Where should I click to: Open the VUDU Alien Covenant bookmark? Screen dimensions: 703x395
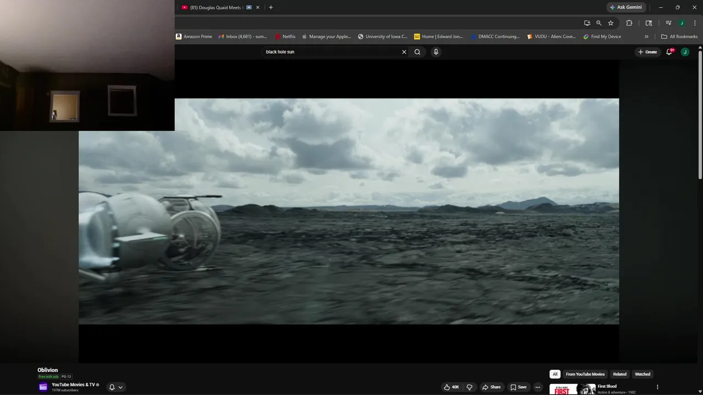pyautogui.click(x=551, y=37)
